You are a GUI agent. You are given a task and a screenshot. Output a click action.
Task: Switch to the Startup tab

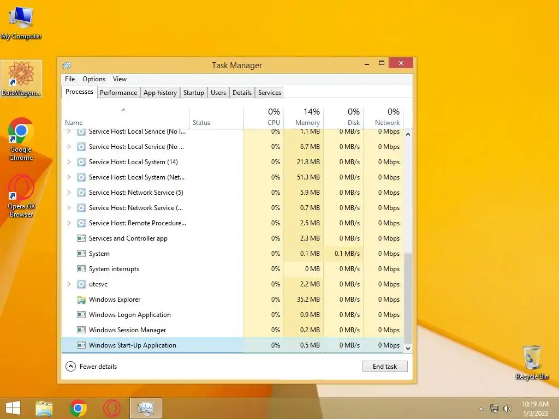pyautogui.click(x=194, y=93)
